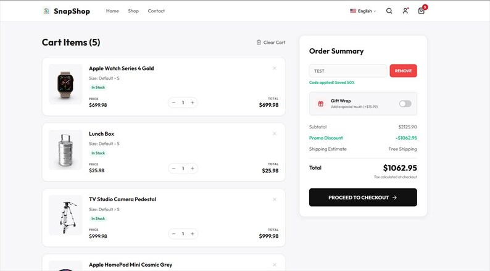This screenshot has width=490, height=271.
Task: Click Apple Watch Series 4 Gold title
Action: (121, 68)
